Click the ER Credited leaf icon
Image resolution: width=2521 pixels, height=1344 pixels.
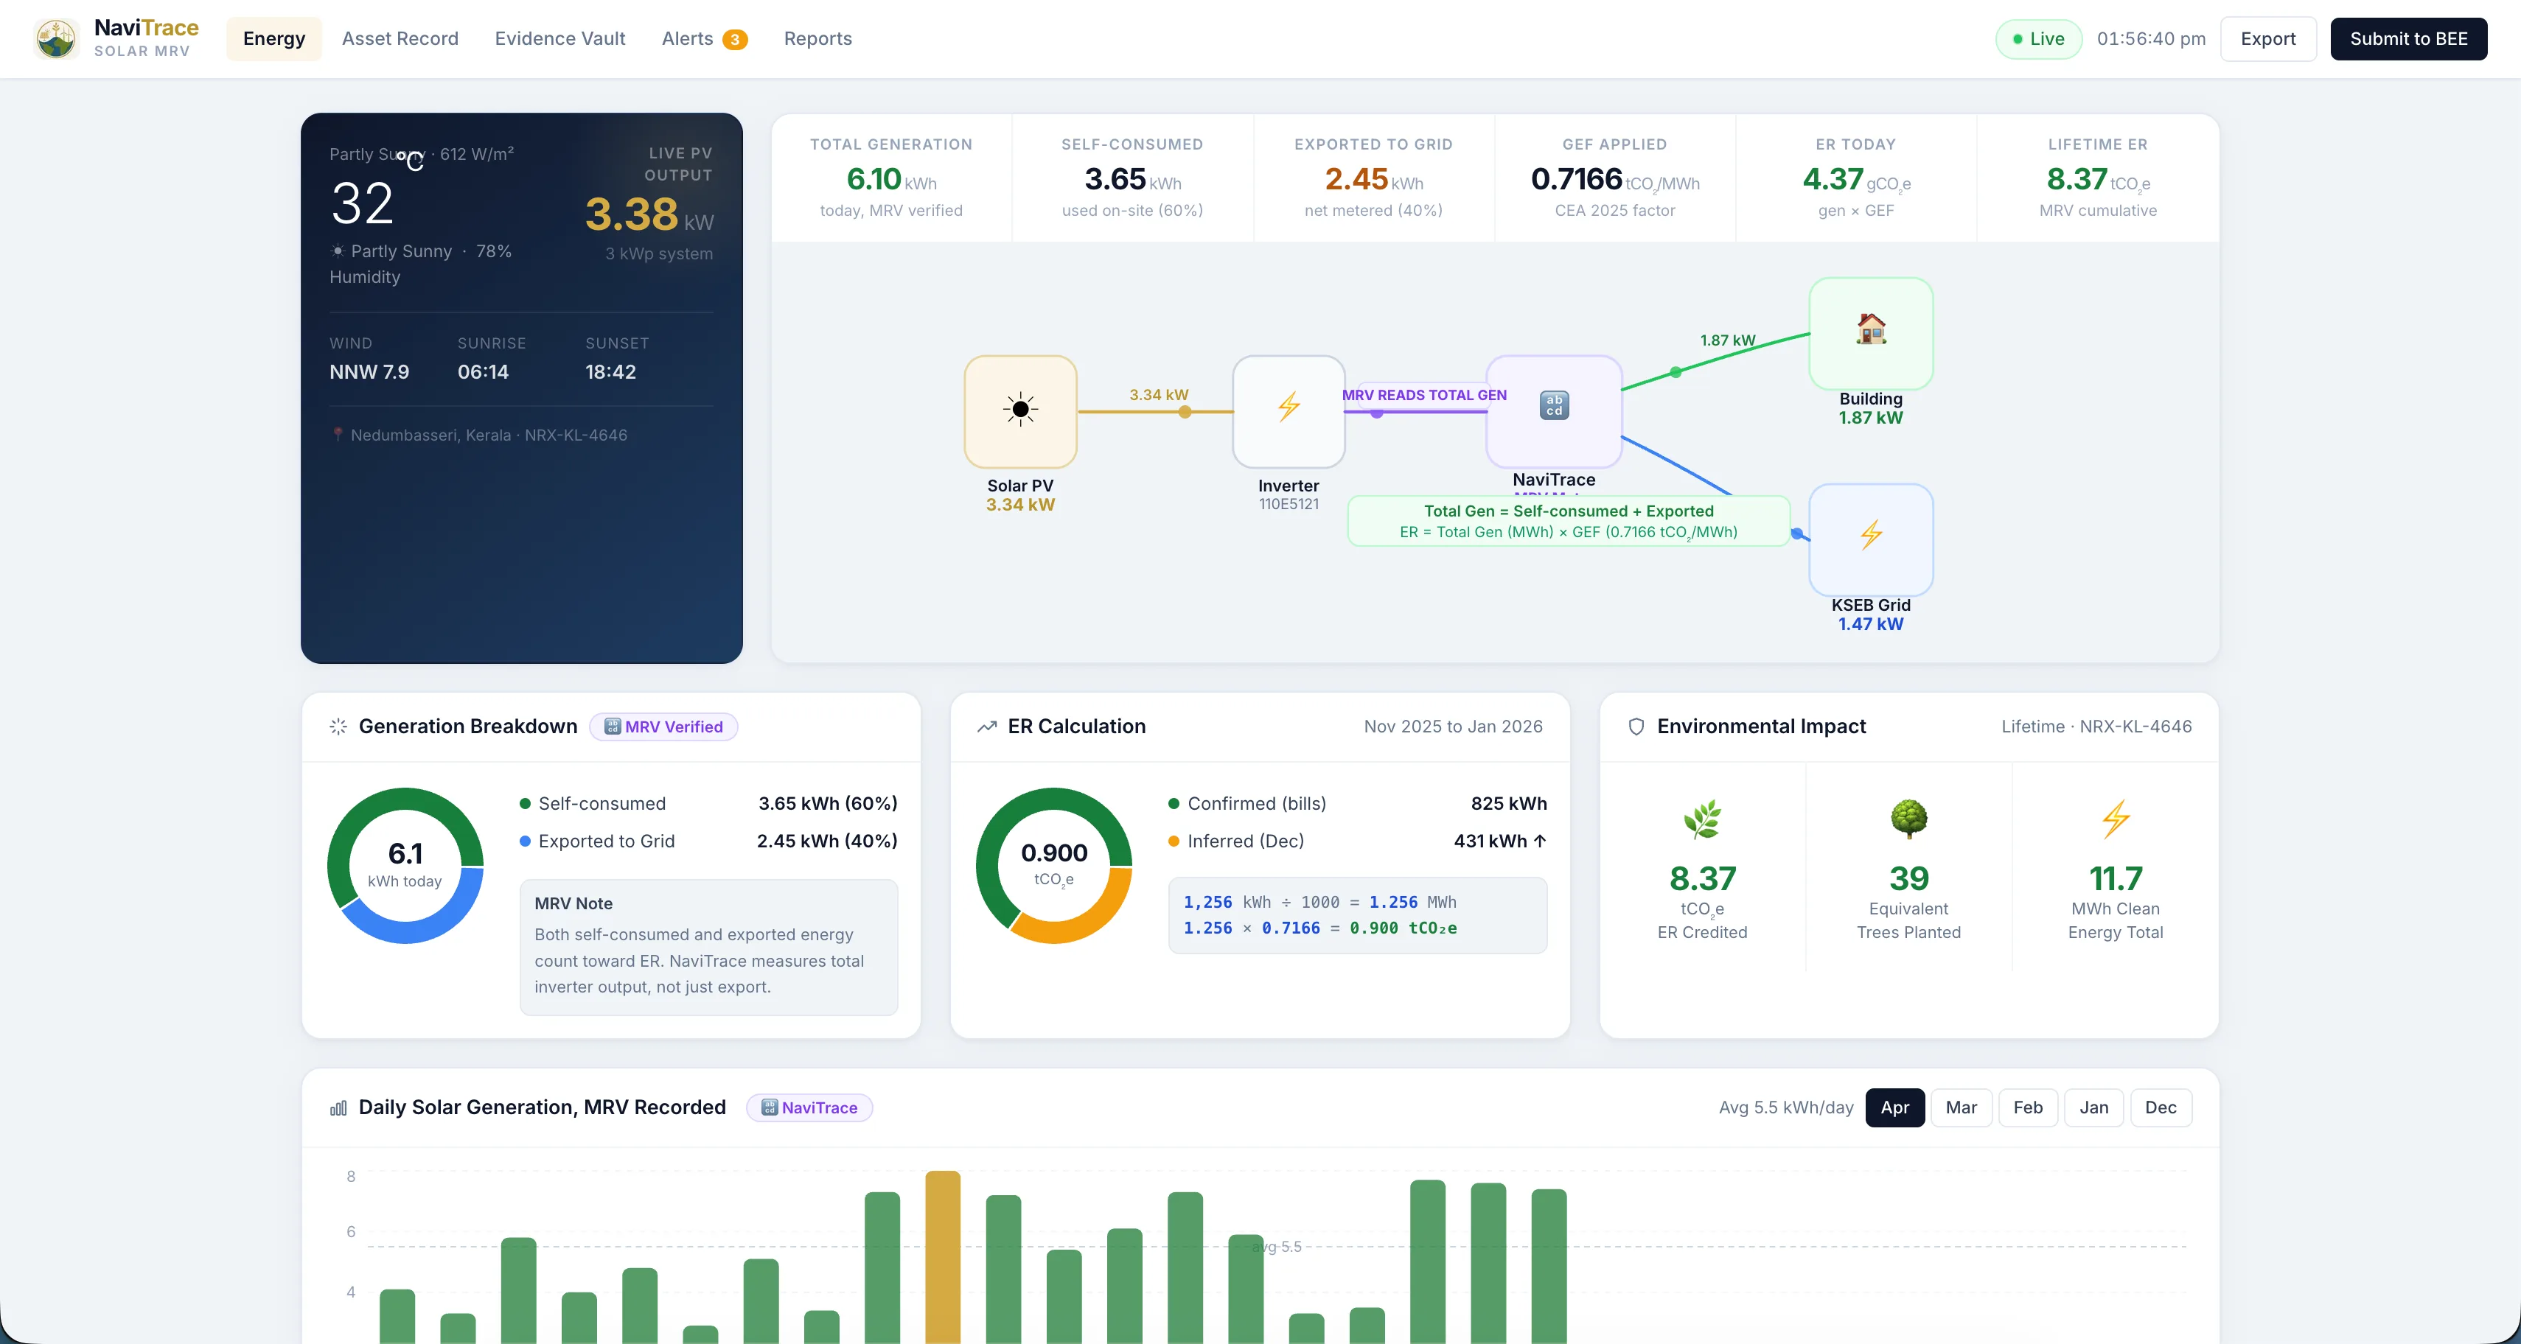point(1702,819)
